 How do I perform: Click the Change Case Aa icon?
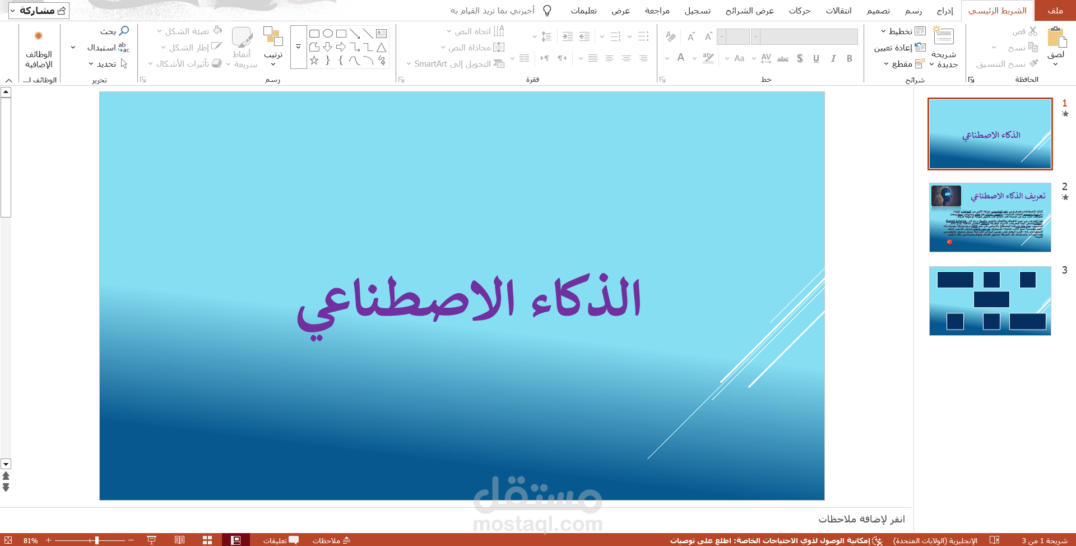739,58
